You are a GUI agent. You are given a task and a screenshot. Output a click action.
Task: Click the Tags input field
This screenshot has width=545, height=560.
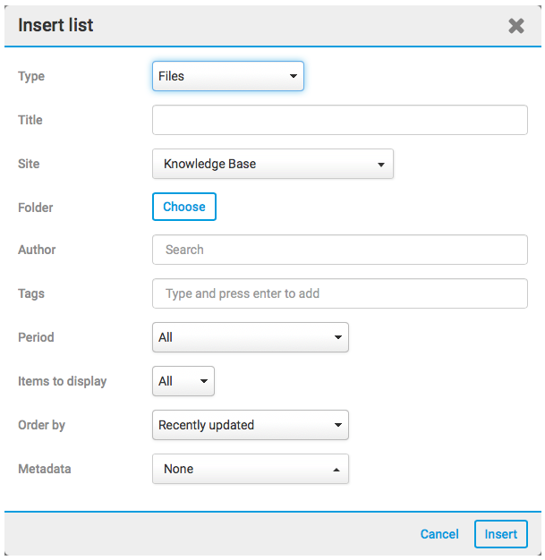click(x=340, y=293)
